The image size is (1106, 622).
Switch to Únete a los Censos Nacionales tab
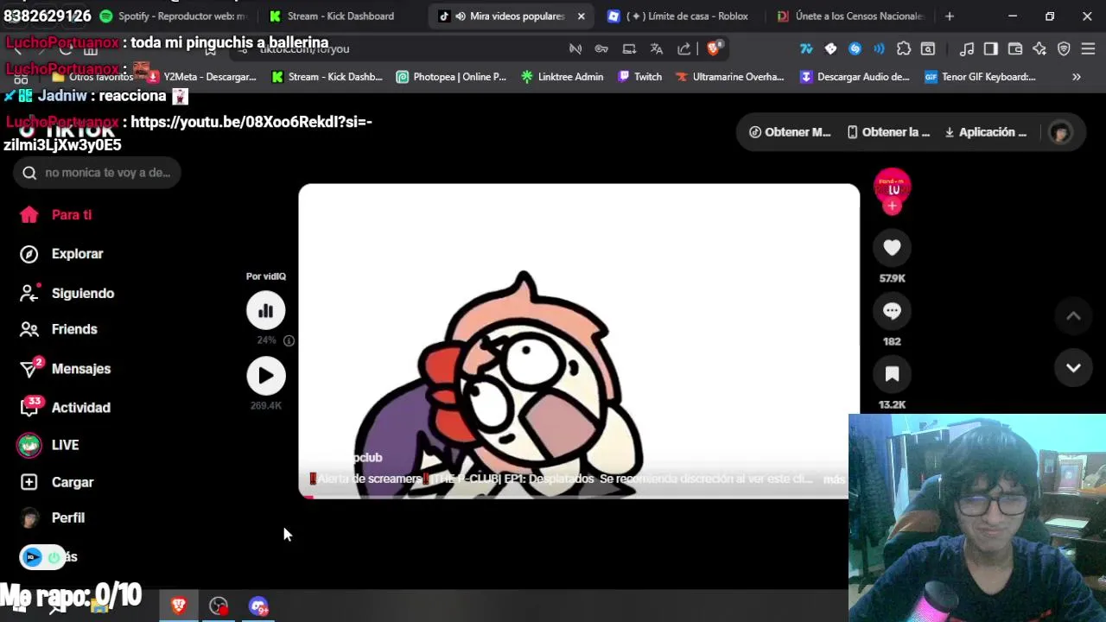pos(851,16)
